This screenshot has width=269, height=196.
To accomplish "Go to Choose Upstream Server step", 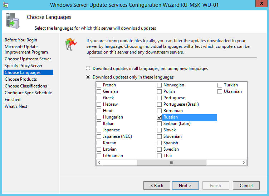I will tap(28, 59).
